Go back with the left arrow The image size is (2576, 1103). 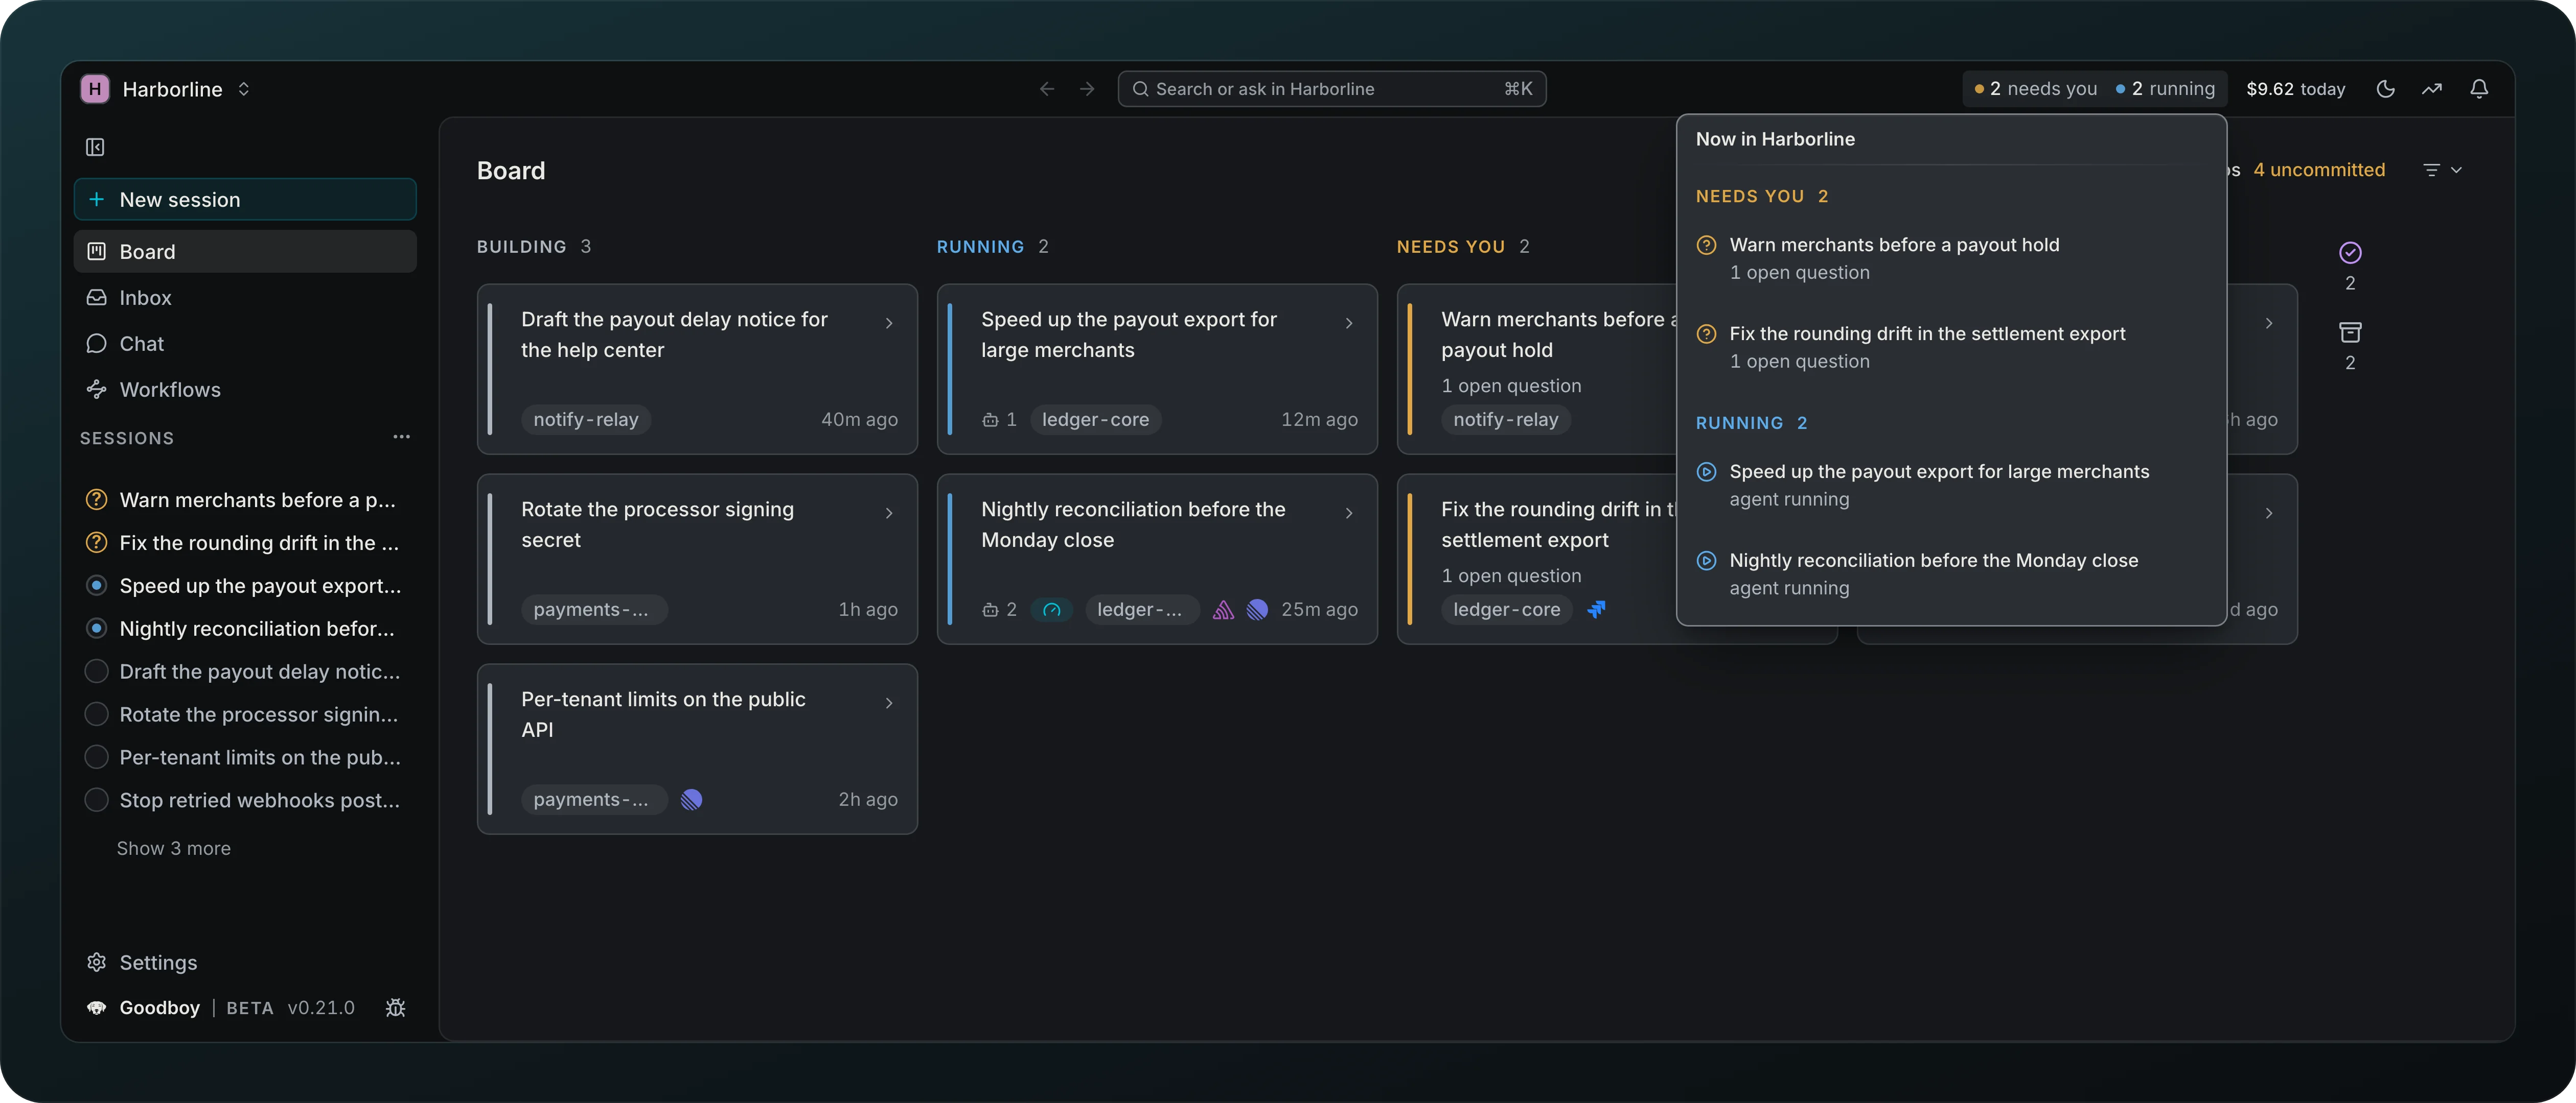[x=1047, y=89]
